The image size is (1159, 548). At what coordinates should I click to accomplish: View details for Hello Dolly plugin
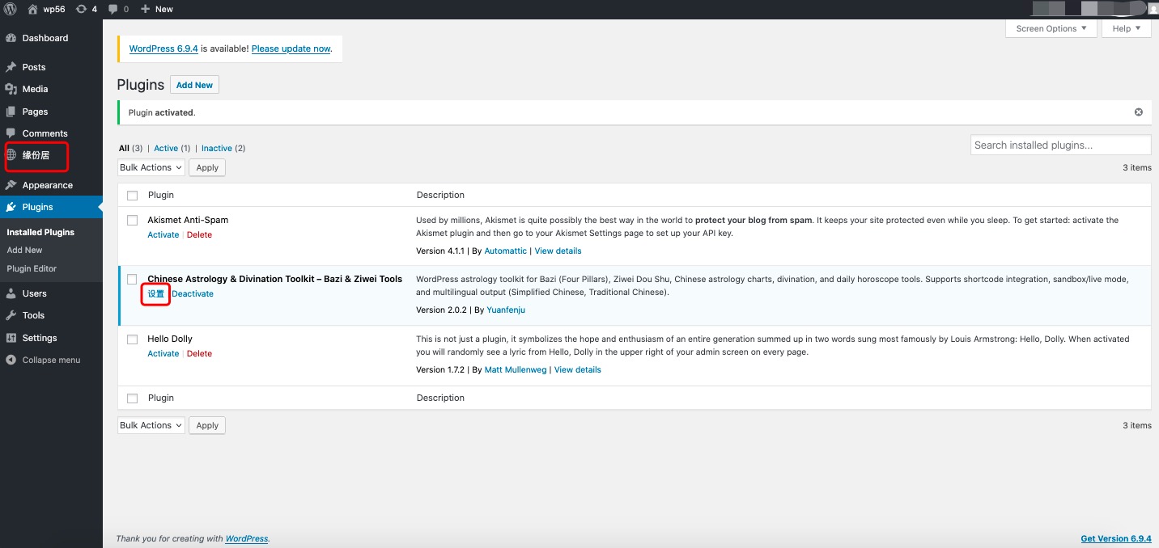click(578, 369)
